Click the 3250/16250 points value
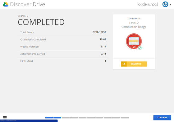 tap(99, 32)
